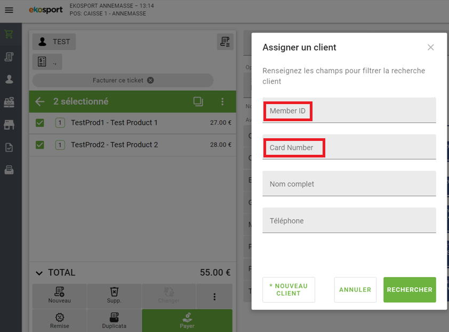Click the Remise discount button

pyautogui.click(x=60, y=321)
